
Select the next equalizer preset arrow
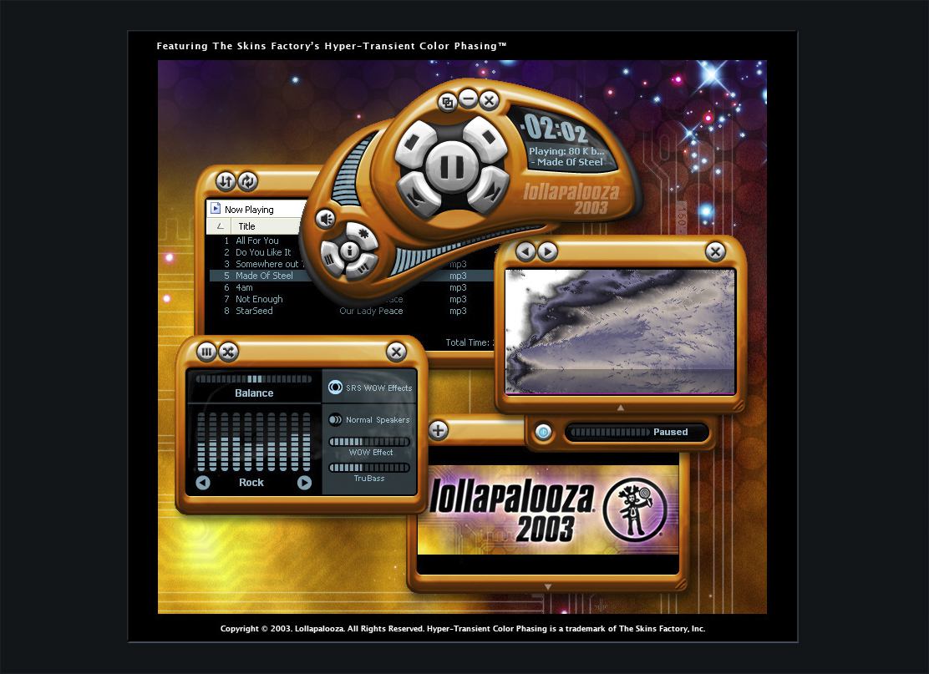click(x=304, y=483)
